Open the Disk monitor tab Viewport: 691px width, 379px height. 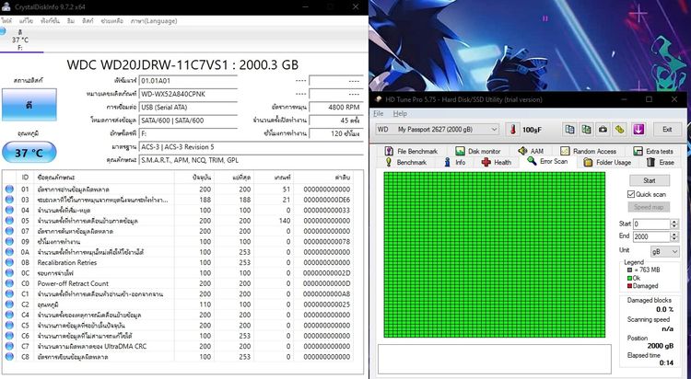[x=477, y=151]
